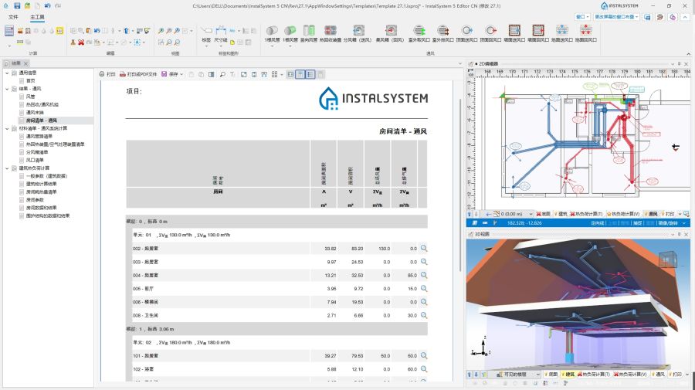
Task: Select 通风末端 in the results tree
Action: (36, 113)
